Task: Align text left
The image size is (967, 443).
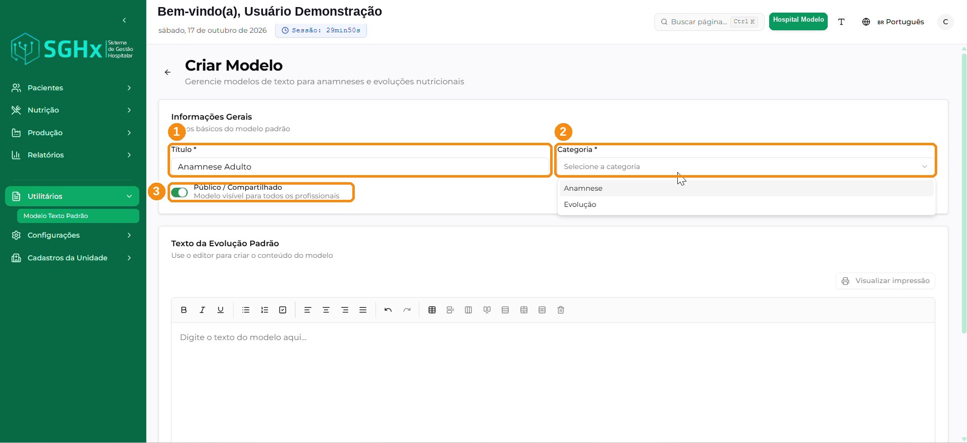Action: coord(307,310)
